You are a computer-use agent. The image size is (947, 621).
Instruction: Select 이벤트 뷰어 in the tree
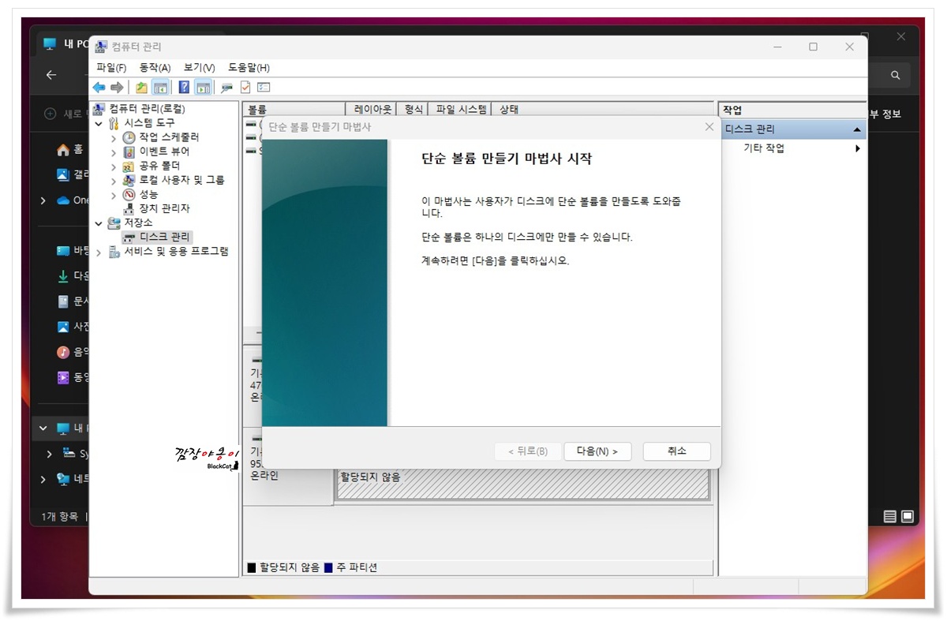click(x=164, y=152)
